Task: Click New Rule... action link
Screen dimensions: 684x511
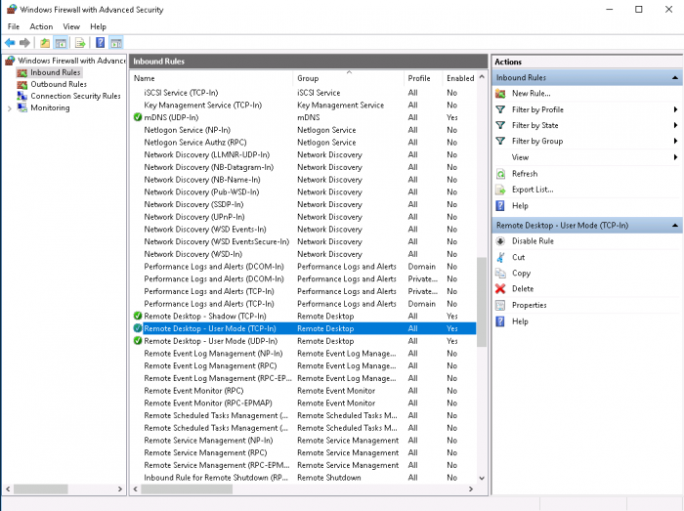Action: pyautogui.click(x=531, y=93)
